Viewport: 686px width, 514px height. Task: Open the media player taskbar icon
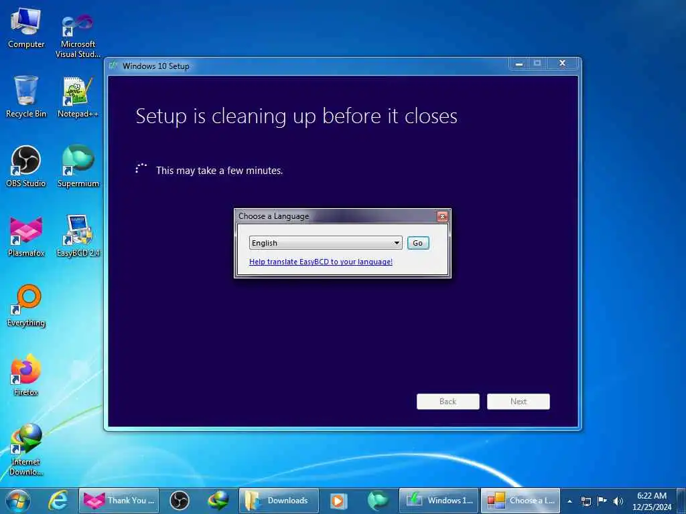point(338,501)
